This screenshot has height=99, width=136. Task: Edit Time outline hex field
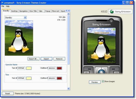point(52,78)
